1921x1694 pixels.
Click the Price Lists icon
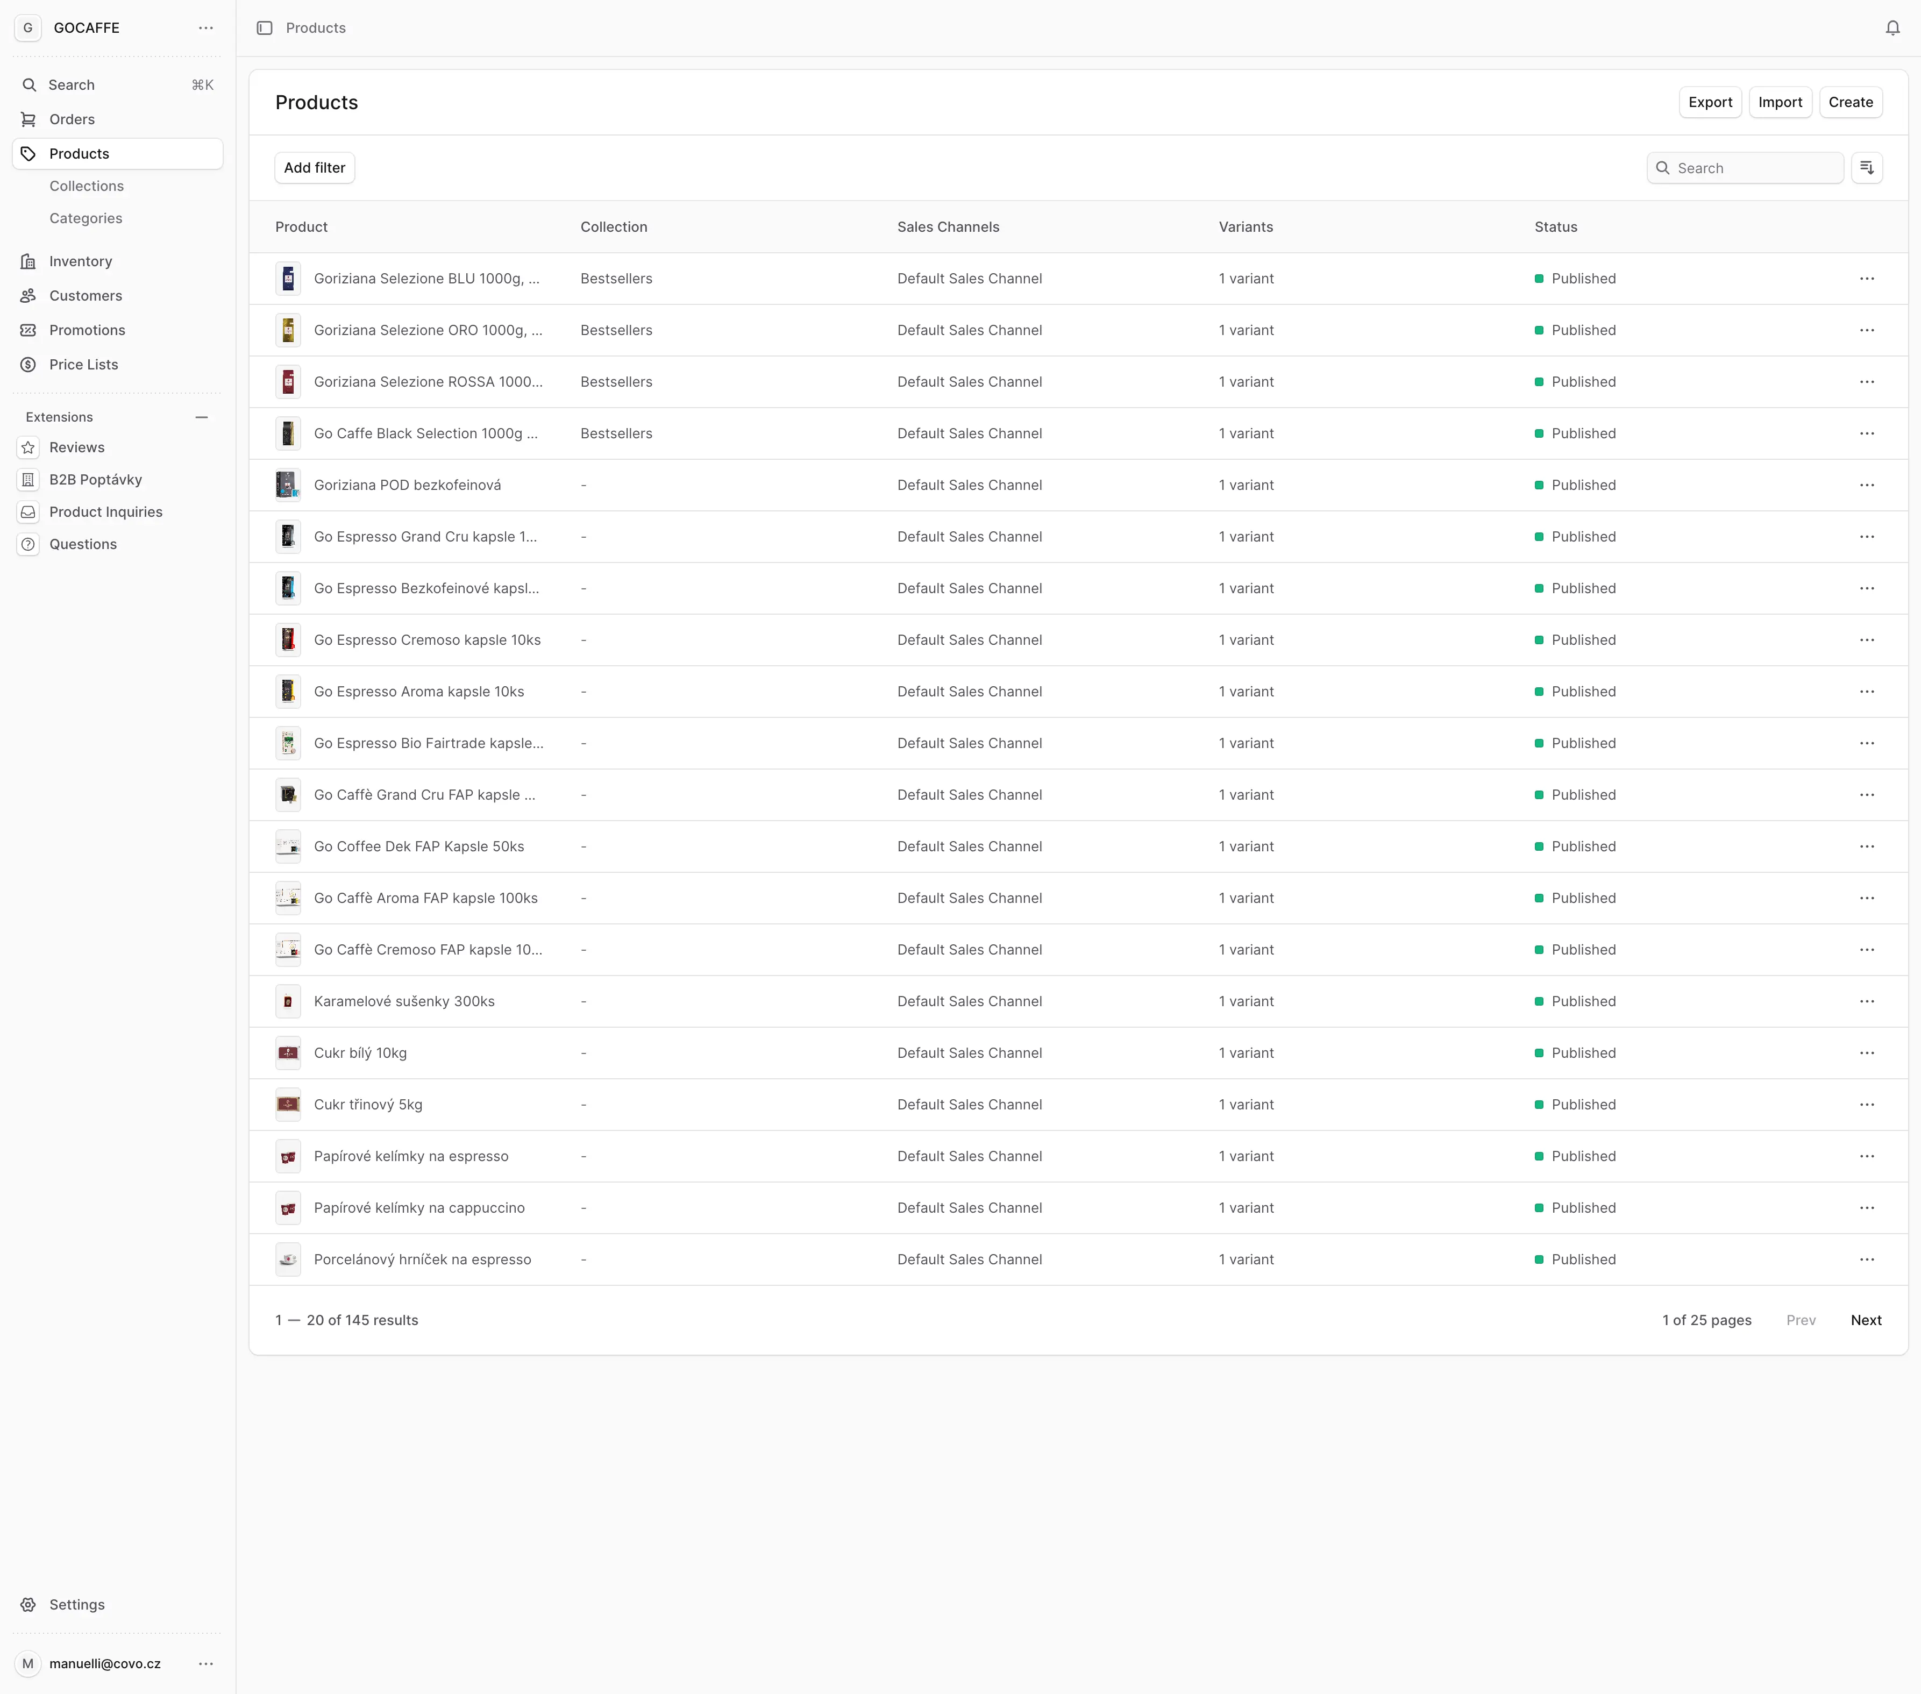pos(28,365)
